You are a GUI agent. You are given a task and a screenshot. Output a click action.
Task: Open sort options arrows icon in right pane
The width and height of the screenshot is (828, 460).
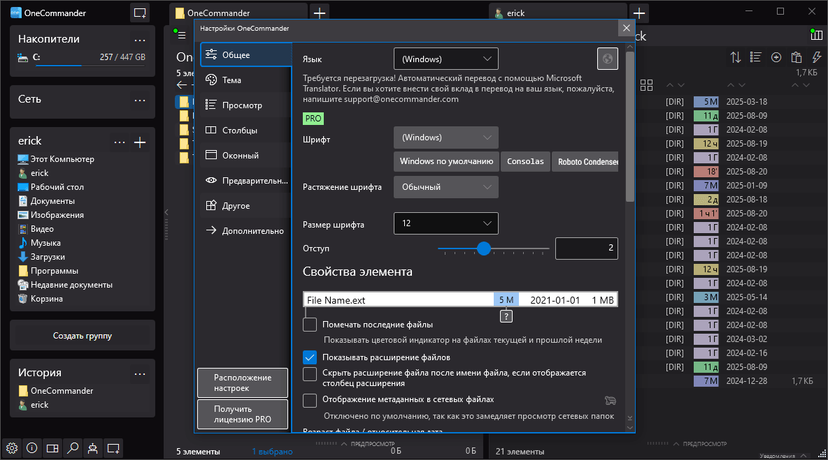tap(736, 57)
